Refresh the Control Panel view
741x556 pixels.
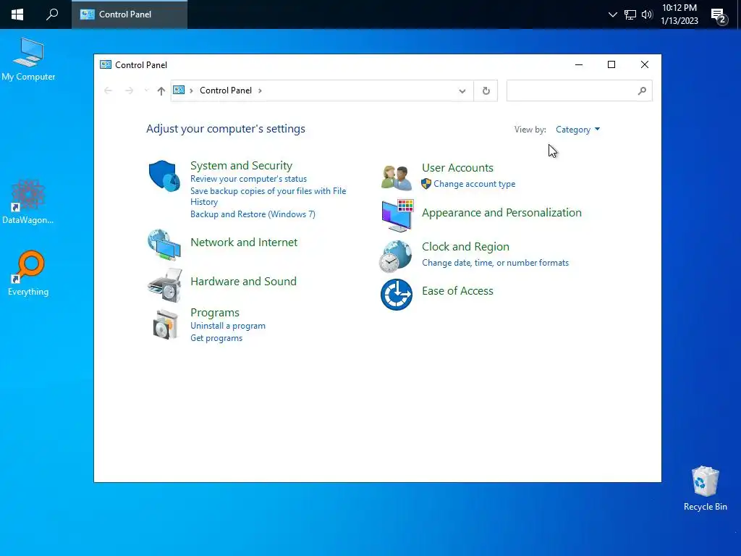486,90
